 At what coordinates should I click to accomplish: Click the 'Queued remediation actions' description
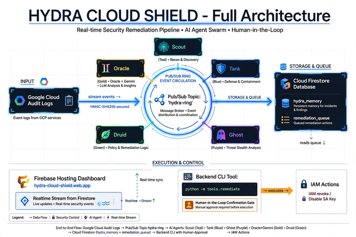[x=313, y=123]
